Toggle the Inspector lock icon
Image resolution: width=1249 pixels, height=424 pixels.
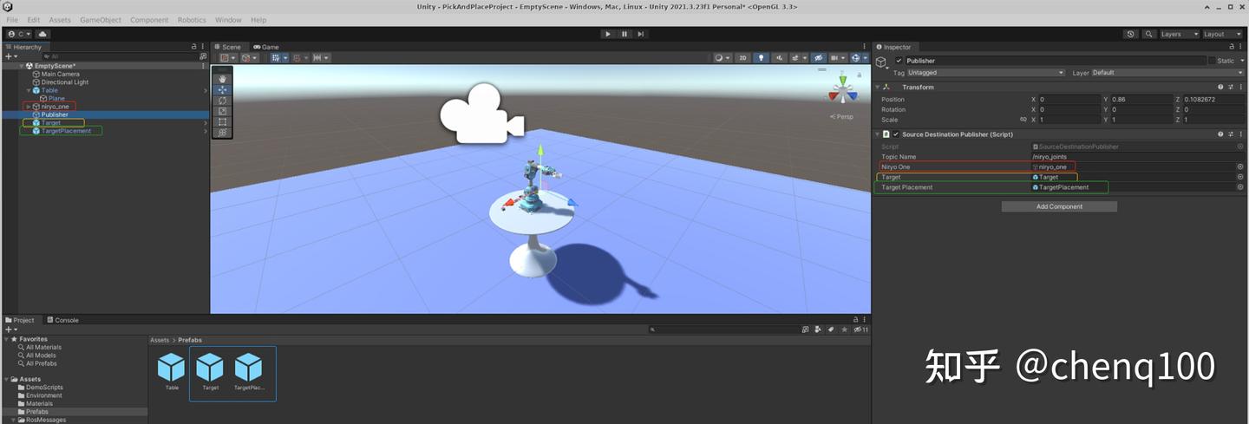(x=1232, y=47)
